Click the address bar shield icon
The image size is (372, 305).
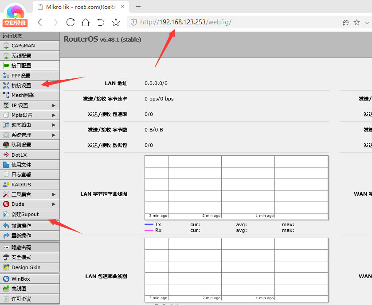tap(133, 22)
